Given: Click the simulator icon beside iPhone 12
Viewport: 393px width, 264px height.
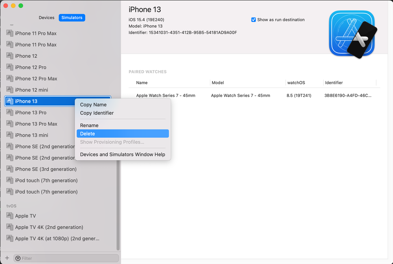Looking at the screenshot, I should click(x=10, y=56).
